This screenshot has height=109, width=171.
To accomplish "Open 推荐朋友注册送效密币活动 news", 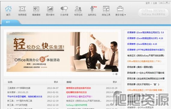I will [x=78, y=88].
